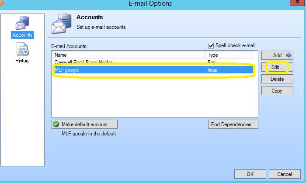
Task: Close the E-mail Options dialog window
Action: click(x=297, y=4)
